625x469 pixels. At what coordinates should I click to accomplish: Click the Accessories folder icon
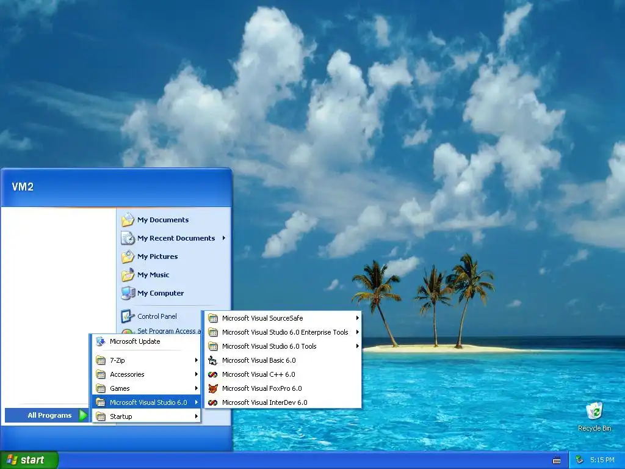[101, 374]
